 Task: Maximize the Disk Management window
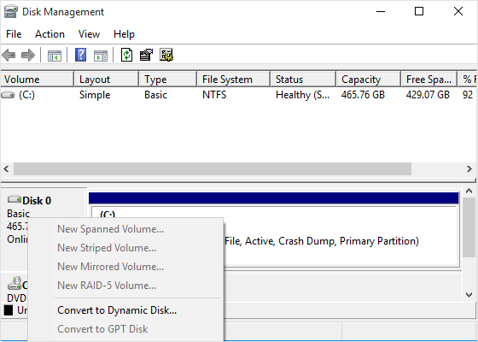419,12
